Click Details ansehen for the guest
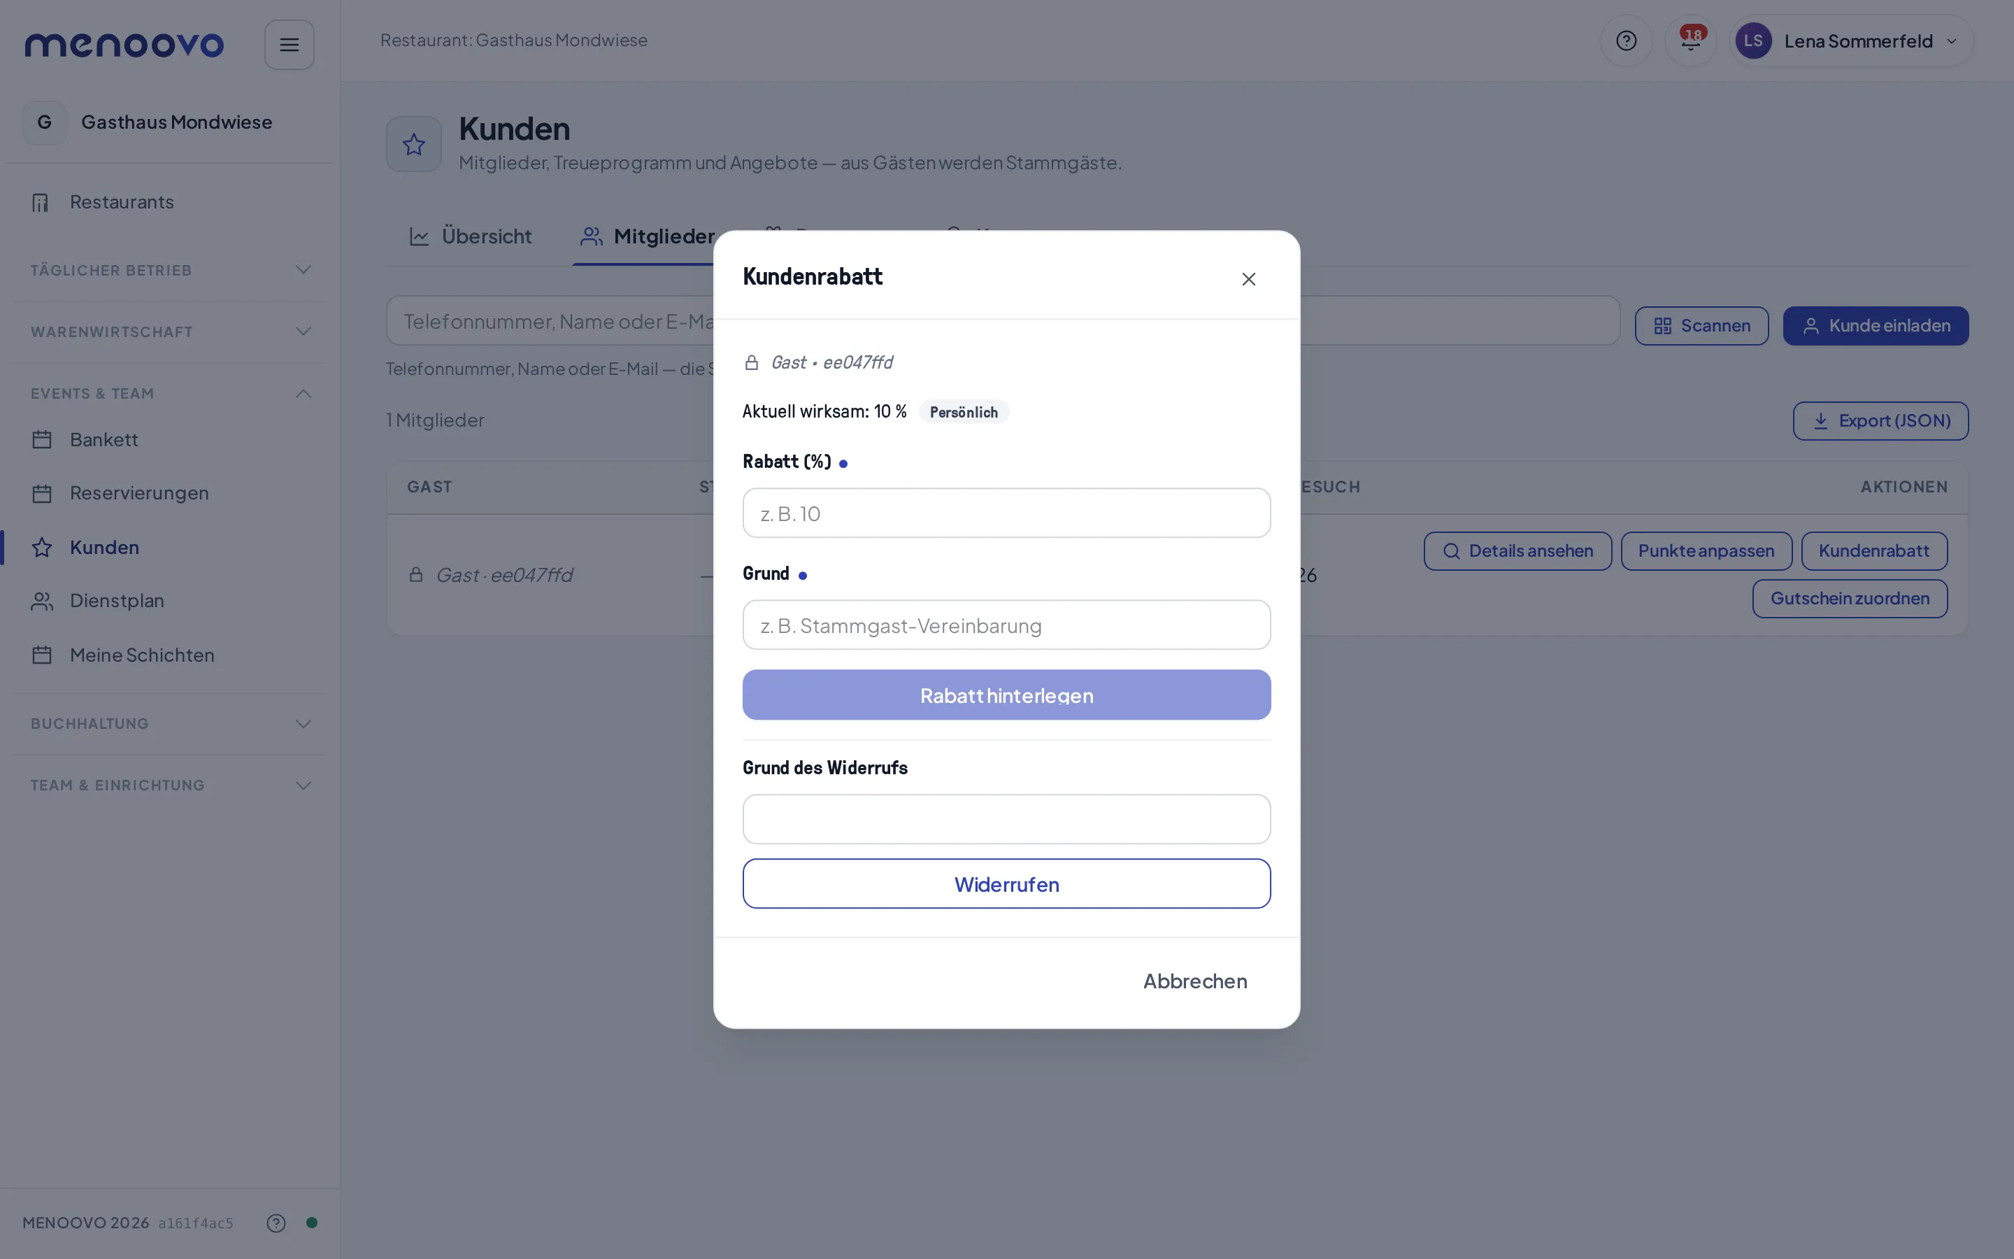2014x1259 pixels. 1517,551
